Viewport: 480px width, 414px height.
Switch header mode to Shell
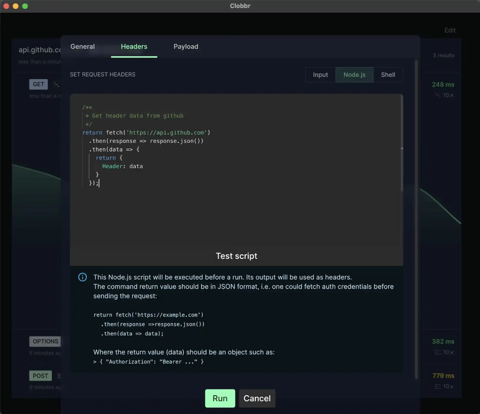point(388,75)
